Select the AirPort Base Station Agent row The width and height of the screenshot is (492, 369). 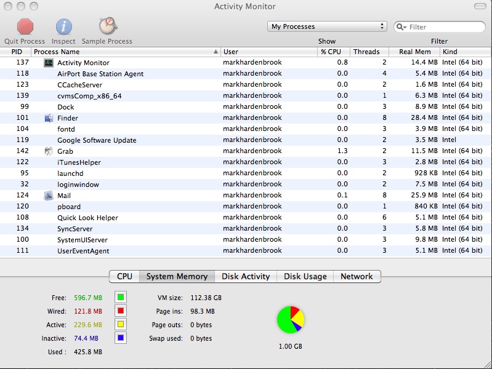click(246, 74)
